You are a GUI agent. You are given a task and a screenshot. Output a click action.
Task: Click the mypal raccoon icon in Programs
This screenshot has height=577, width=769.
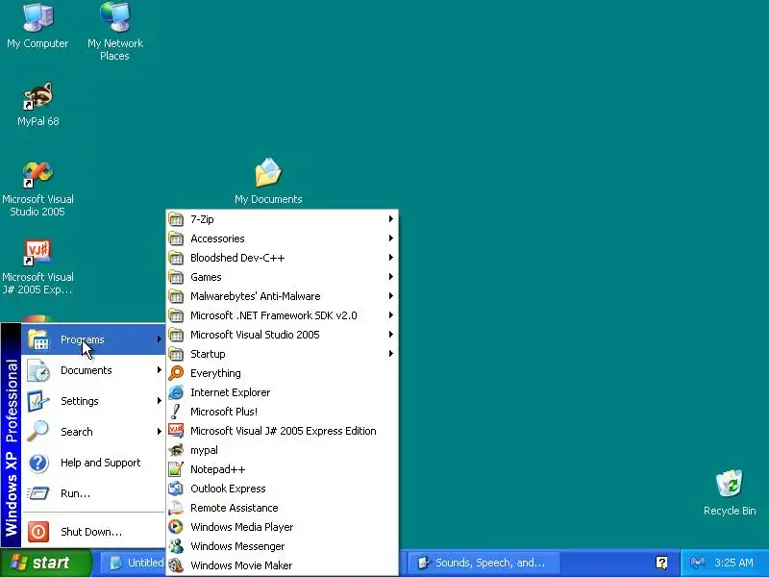[x=176, y=450]
